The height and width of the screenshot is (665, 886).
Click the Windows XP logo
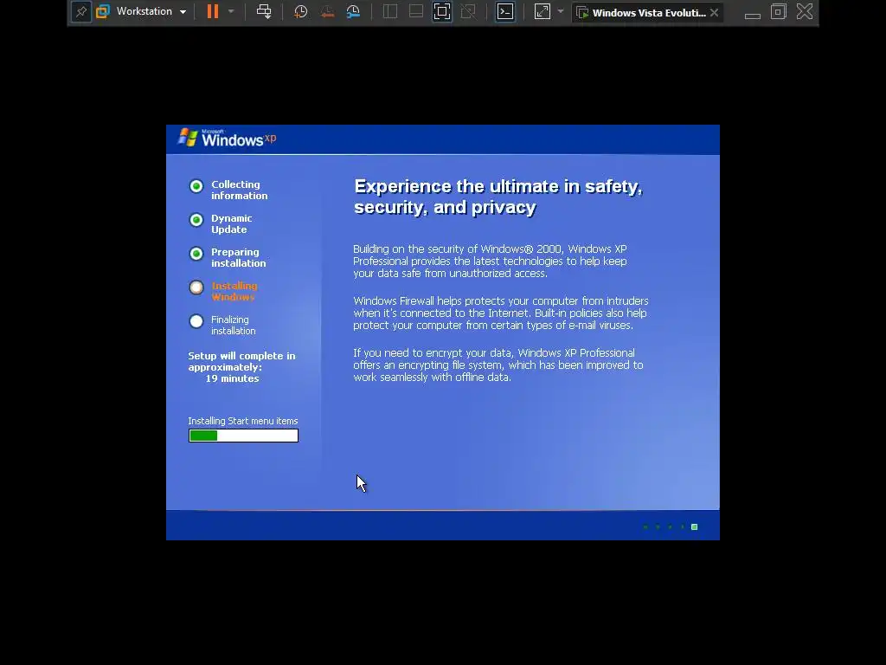228,138
